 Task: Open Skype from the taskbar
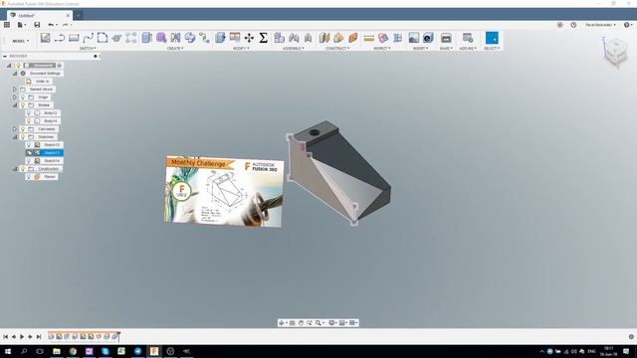[106, 351]
